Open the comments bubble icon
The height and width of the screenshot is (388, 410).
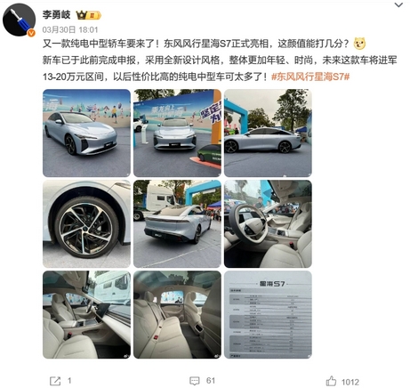coord(195,381)
